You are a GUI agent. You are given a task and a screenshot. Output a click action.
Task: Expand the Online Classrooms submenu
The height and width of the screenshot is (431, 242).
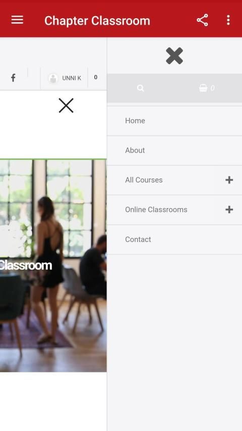click(229, 210)
